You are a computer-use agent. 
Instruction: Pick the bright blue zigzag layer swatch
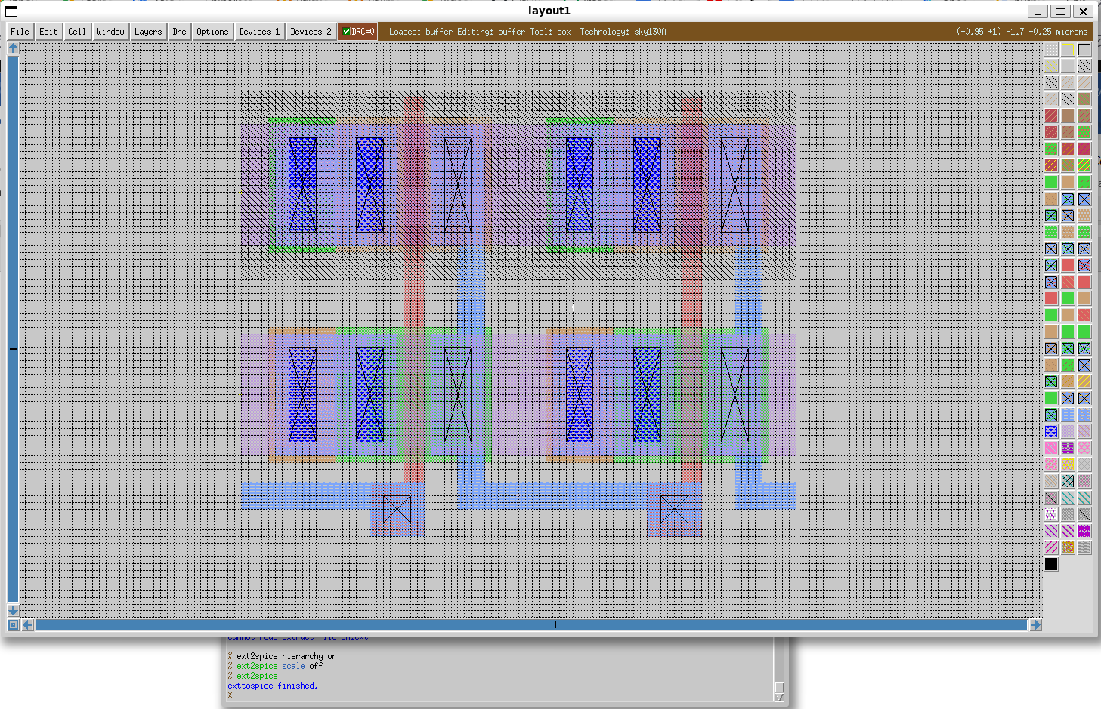(x=1051, y=431)
